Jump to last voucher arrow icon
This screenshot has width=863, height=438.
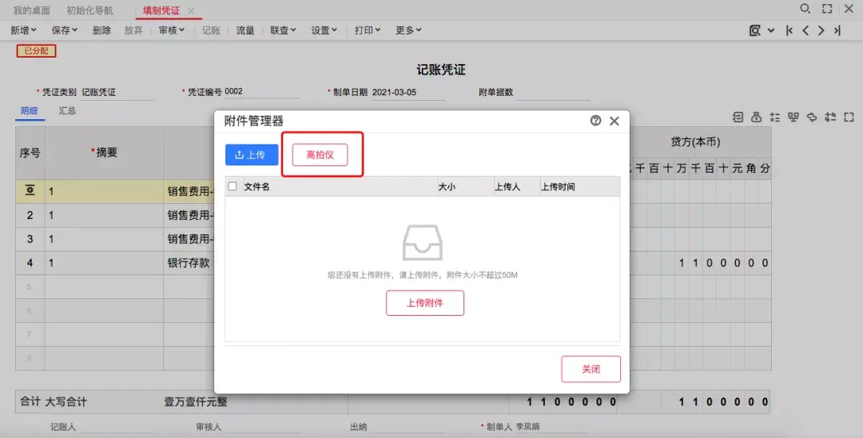click(x=837, y=31)
